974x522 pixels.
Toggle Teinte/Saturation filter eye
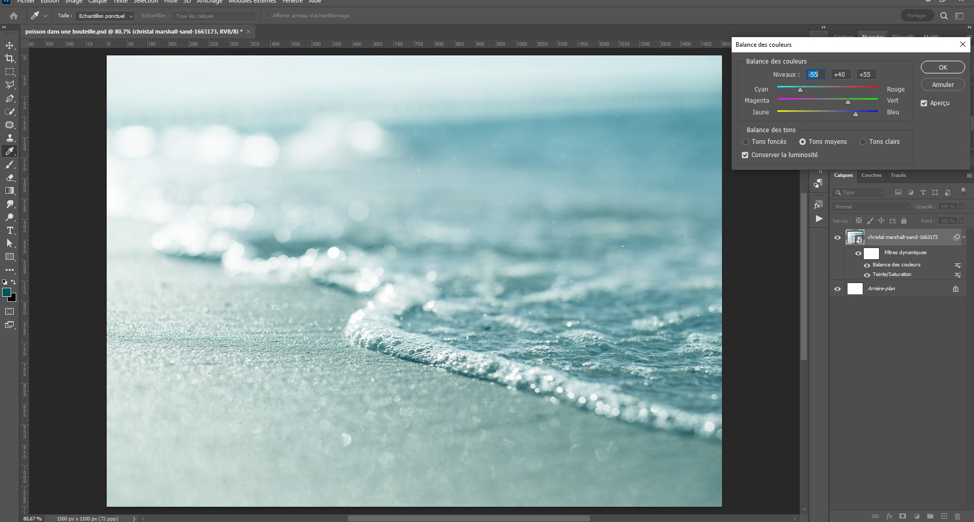point(867,275)
